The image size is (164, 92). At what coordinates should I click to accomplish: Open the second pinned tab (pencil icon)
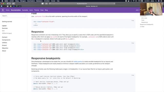click(5, 6)
